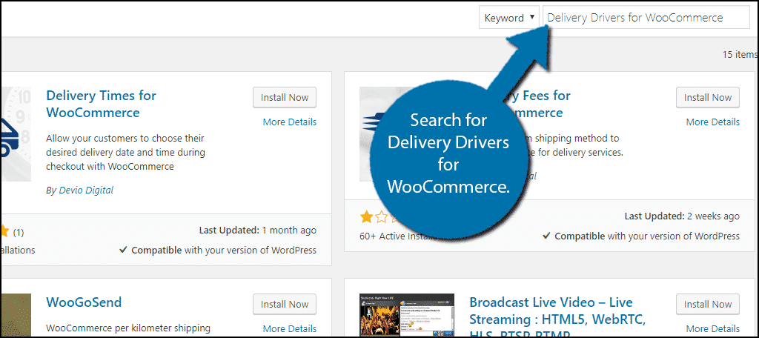
Task: Open the WooGoSend plugin title link
Action: click(x=84, y=302)
